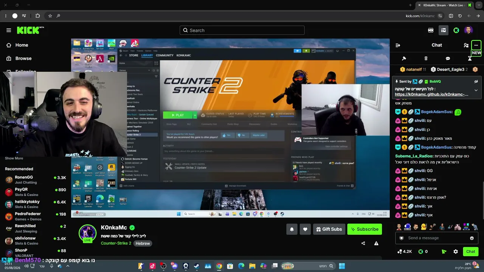Click the Hebrew language tag
Screen dimensions: 484x272
click(x=143, y=243)
